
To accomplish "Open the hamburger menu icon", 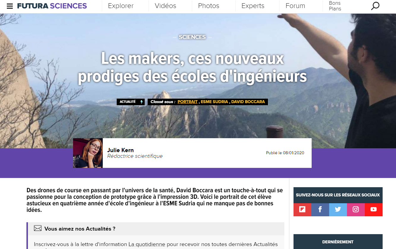I will point(10,6).
